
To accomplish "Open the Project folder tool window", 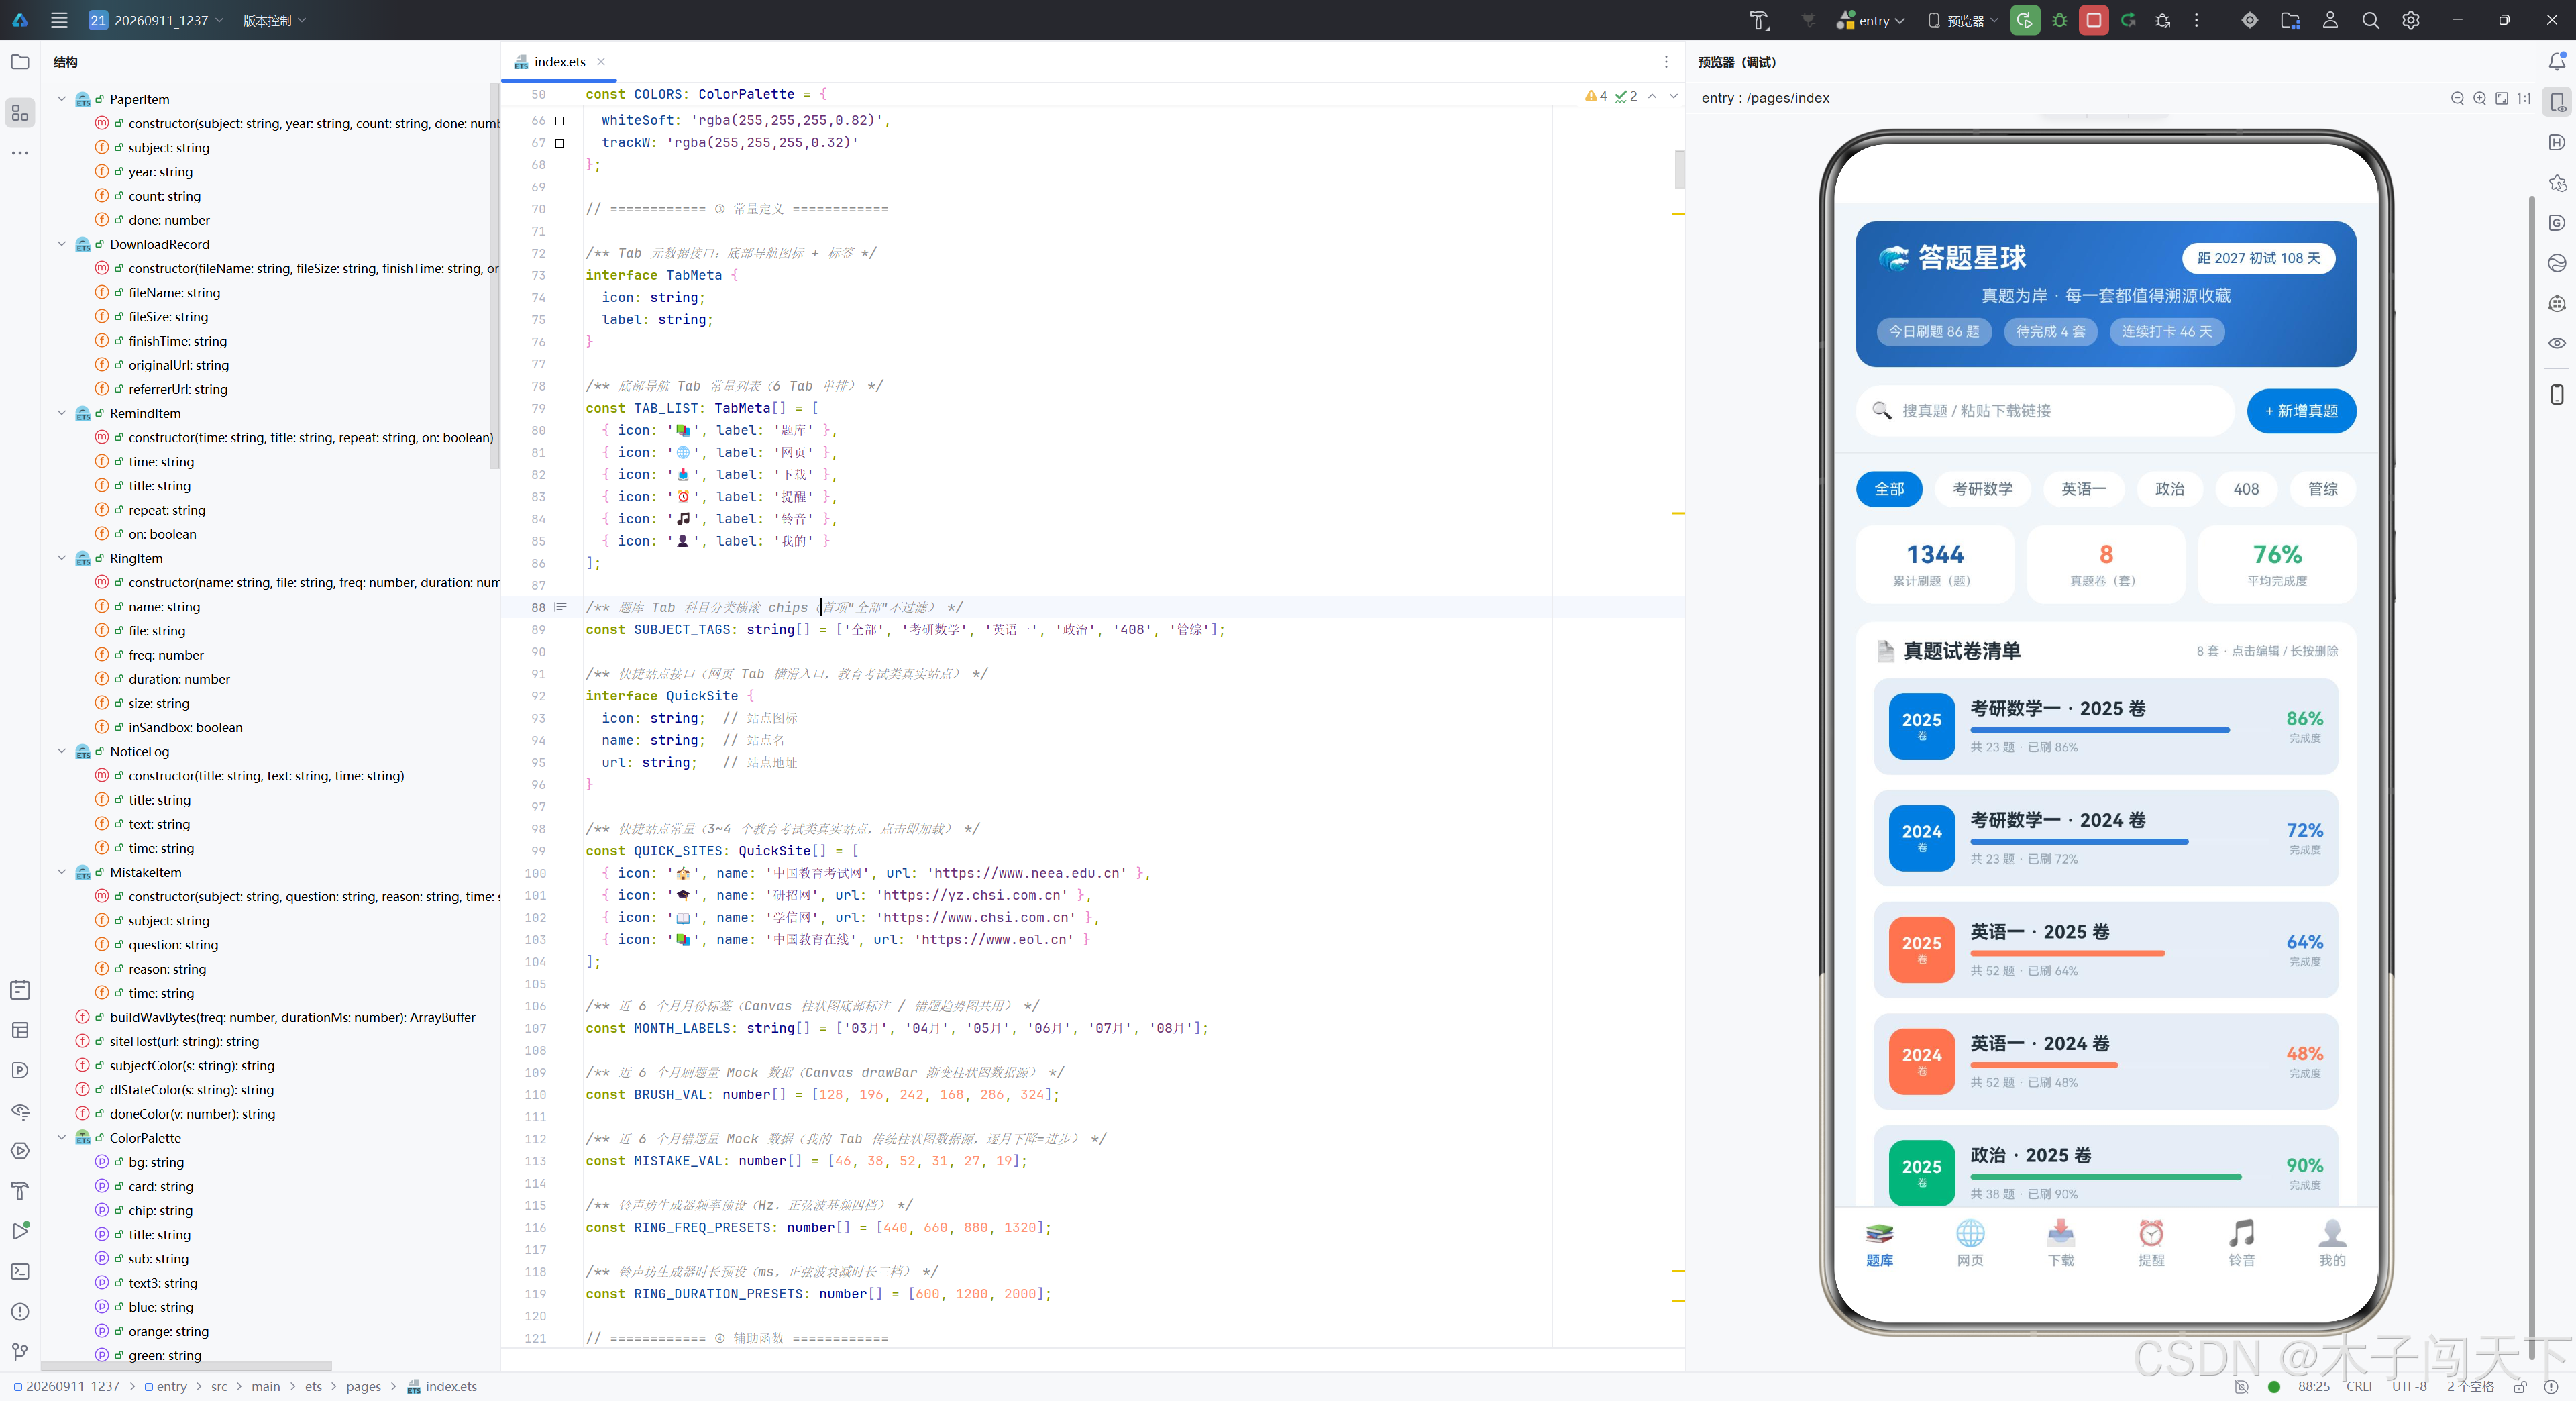I will 20,62.
